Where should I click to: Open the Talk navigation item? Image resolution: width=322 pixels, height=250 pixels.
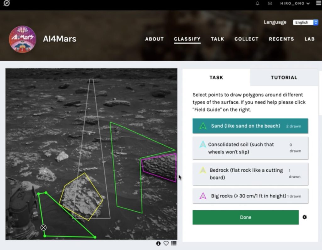(x=217, y=39)
